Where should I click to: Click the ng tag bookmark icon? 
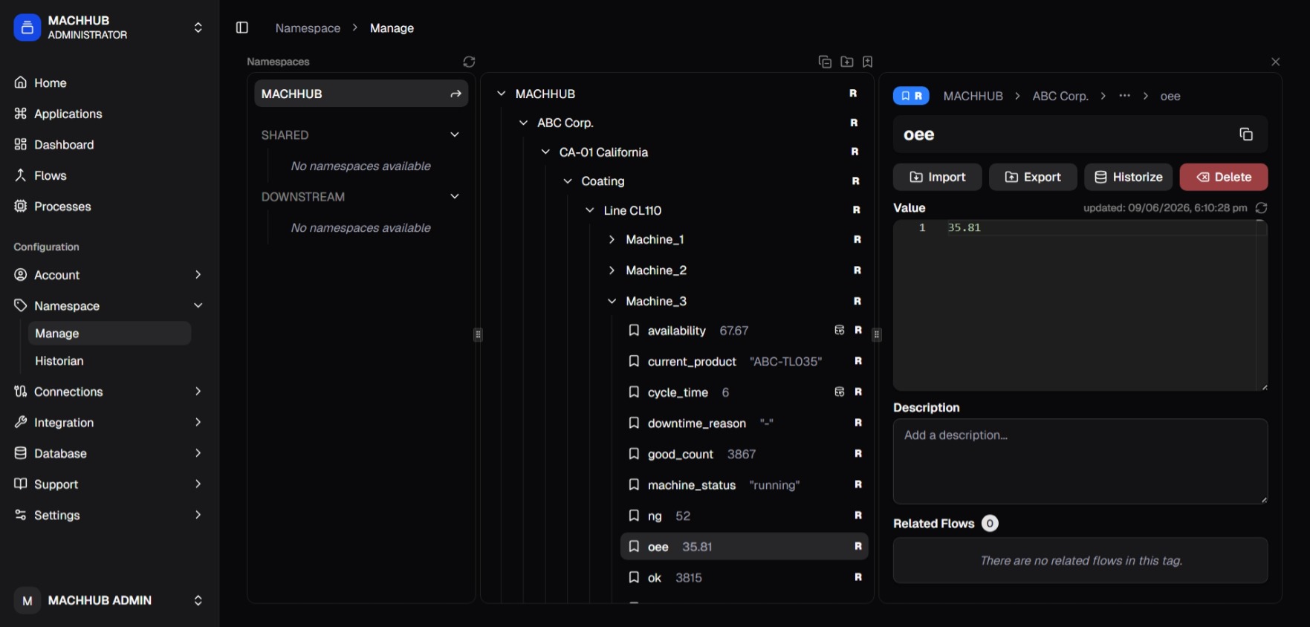click(634, 515)
